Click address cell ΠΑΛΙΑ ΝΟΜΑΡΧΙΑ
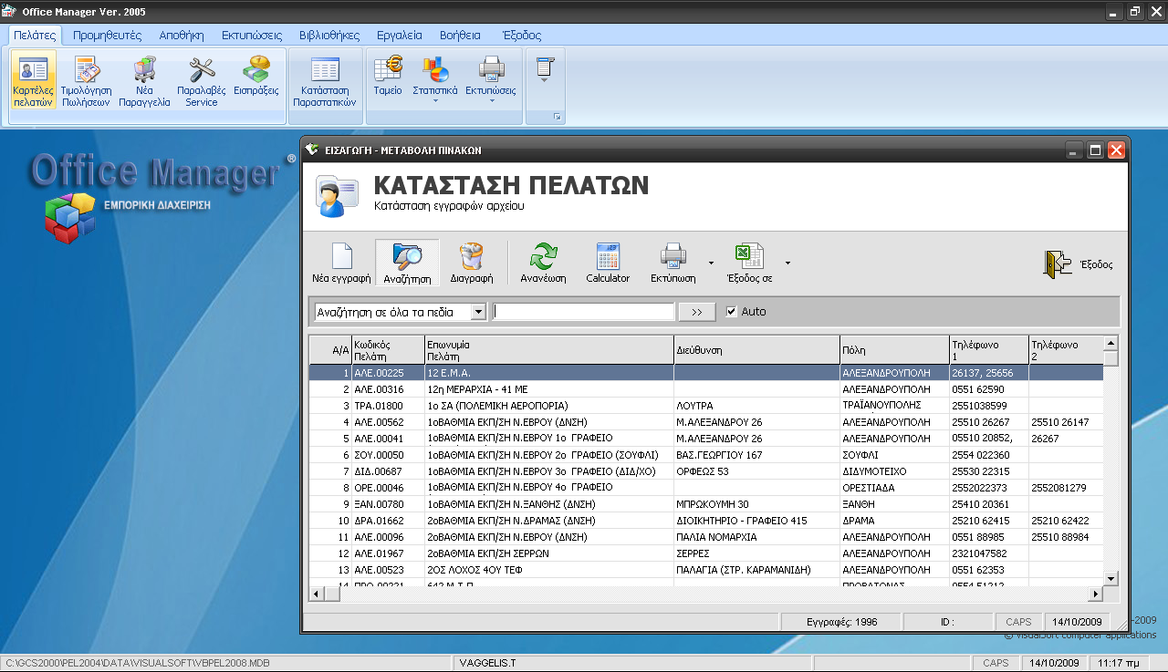This screenshot has height=672, width=1168. (x=756, y=537)
